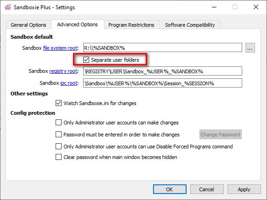Open the registry root link

point(63,71)
